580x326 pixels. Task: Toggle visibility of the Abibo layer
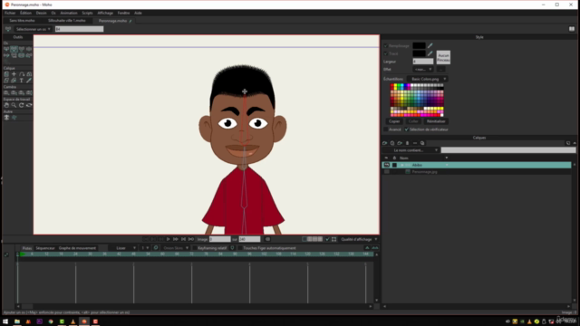[387, 165]
